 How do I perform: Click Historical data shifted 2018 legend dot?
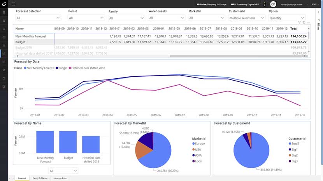click(x=70, y=68)
